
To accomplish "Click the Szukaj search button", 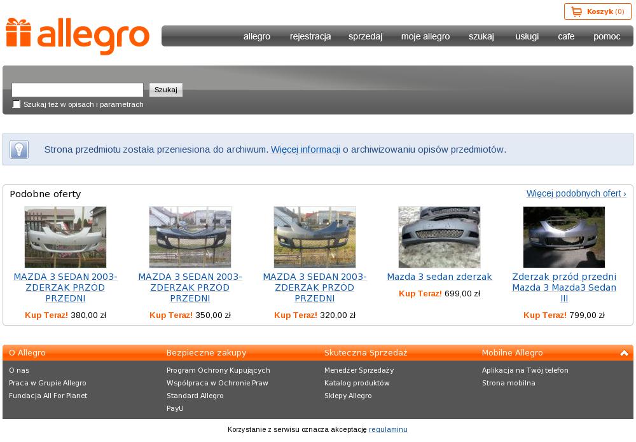I will [166, 90].
